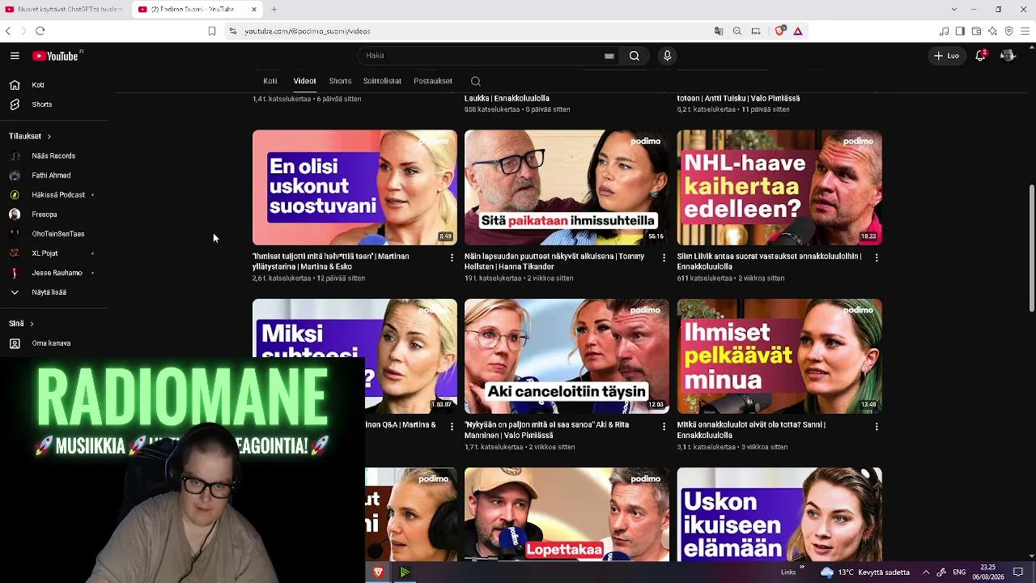Bookmark this page in the browser
Viewport: 1036px width, 583px height.
coord(211,31)
